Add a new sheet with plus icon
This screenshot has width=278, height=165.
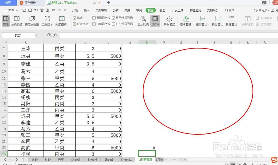pos(174,159)
